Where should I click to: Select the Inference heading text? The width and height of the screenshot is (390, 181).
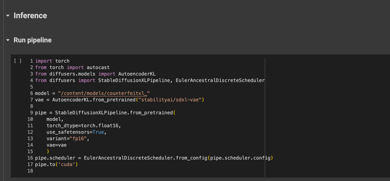tap(30, 16)
